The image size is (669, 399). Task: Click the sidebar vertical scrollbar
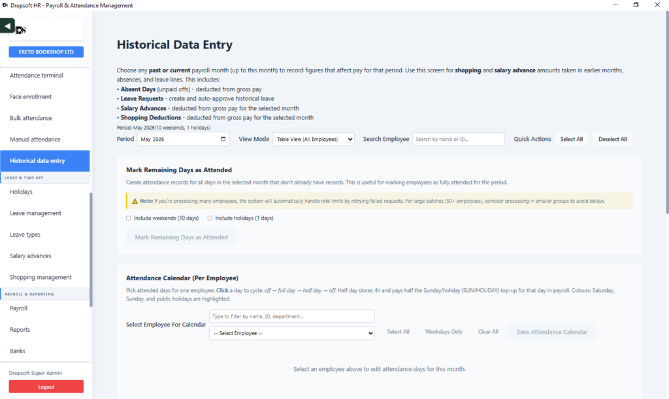coord(91,250)
